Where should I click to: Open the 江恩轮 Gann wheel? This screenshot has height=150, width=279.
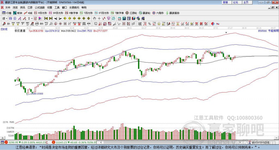[x=131, y=13]
